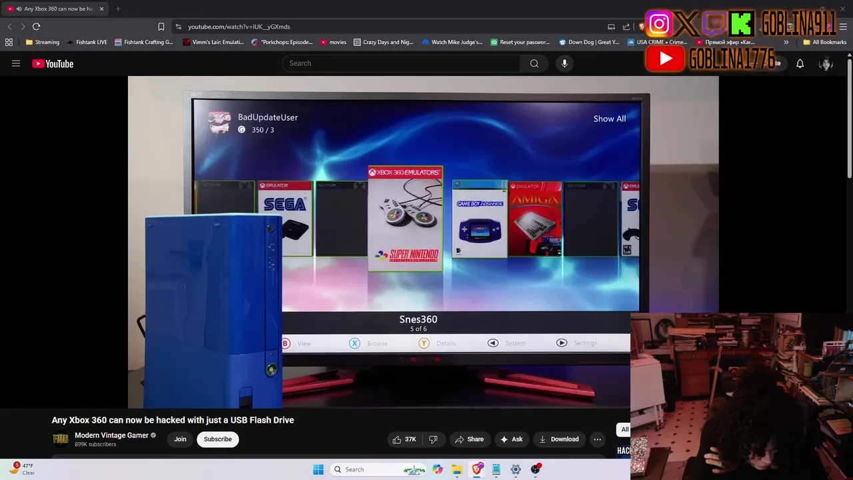Open the Reset your password bookmark
This screenshot has height=480, width=853.
(x=520, y=42)
